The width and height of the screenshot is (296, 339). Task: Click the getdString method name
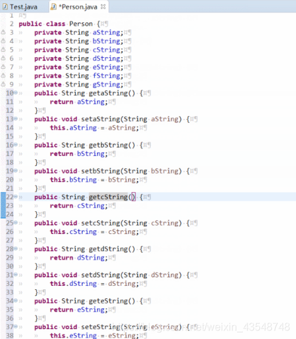pos(108,249)
